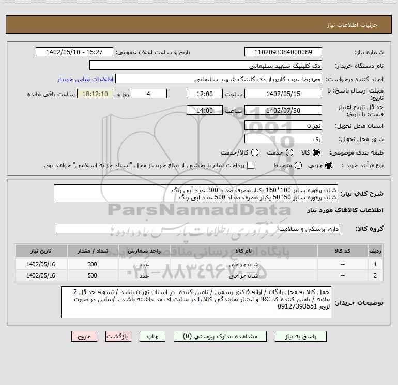Click the توضیحات خریدار notes box

pyautogui.click(x=196, y=302)
